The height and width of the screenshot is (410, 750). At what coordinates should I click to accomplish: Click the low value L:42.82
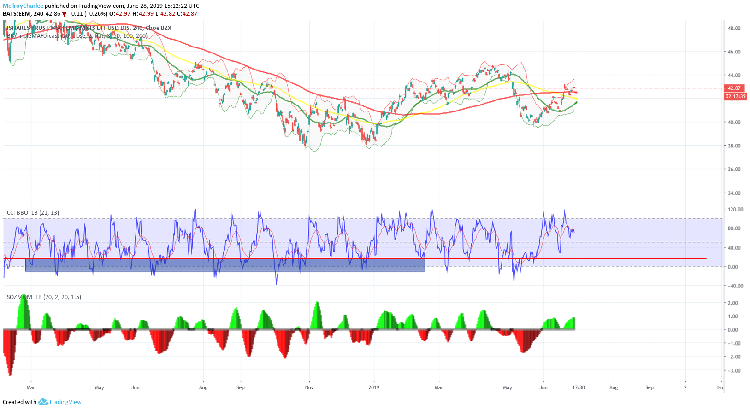pyautogui.click(x=165, y=14)
